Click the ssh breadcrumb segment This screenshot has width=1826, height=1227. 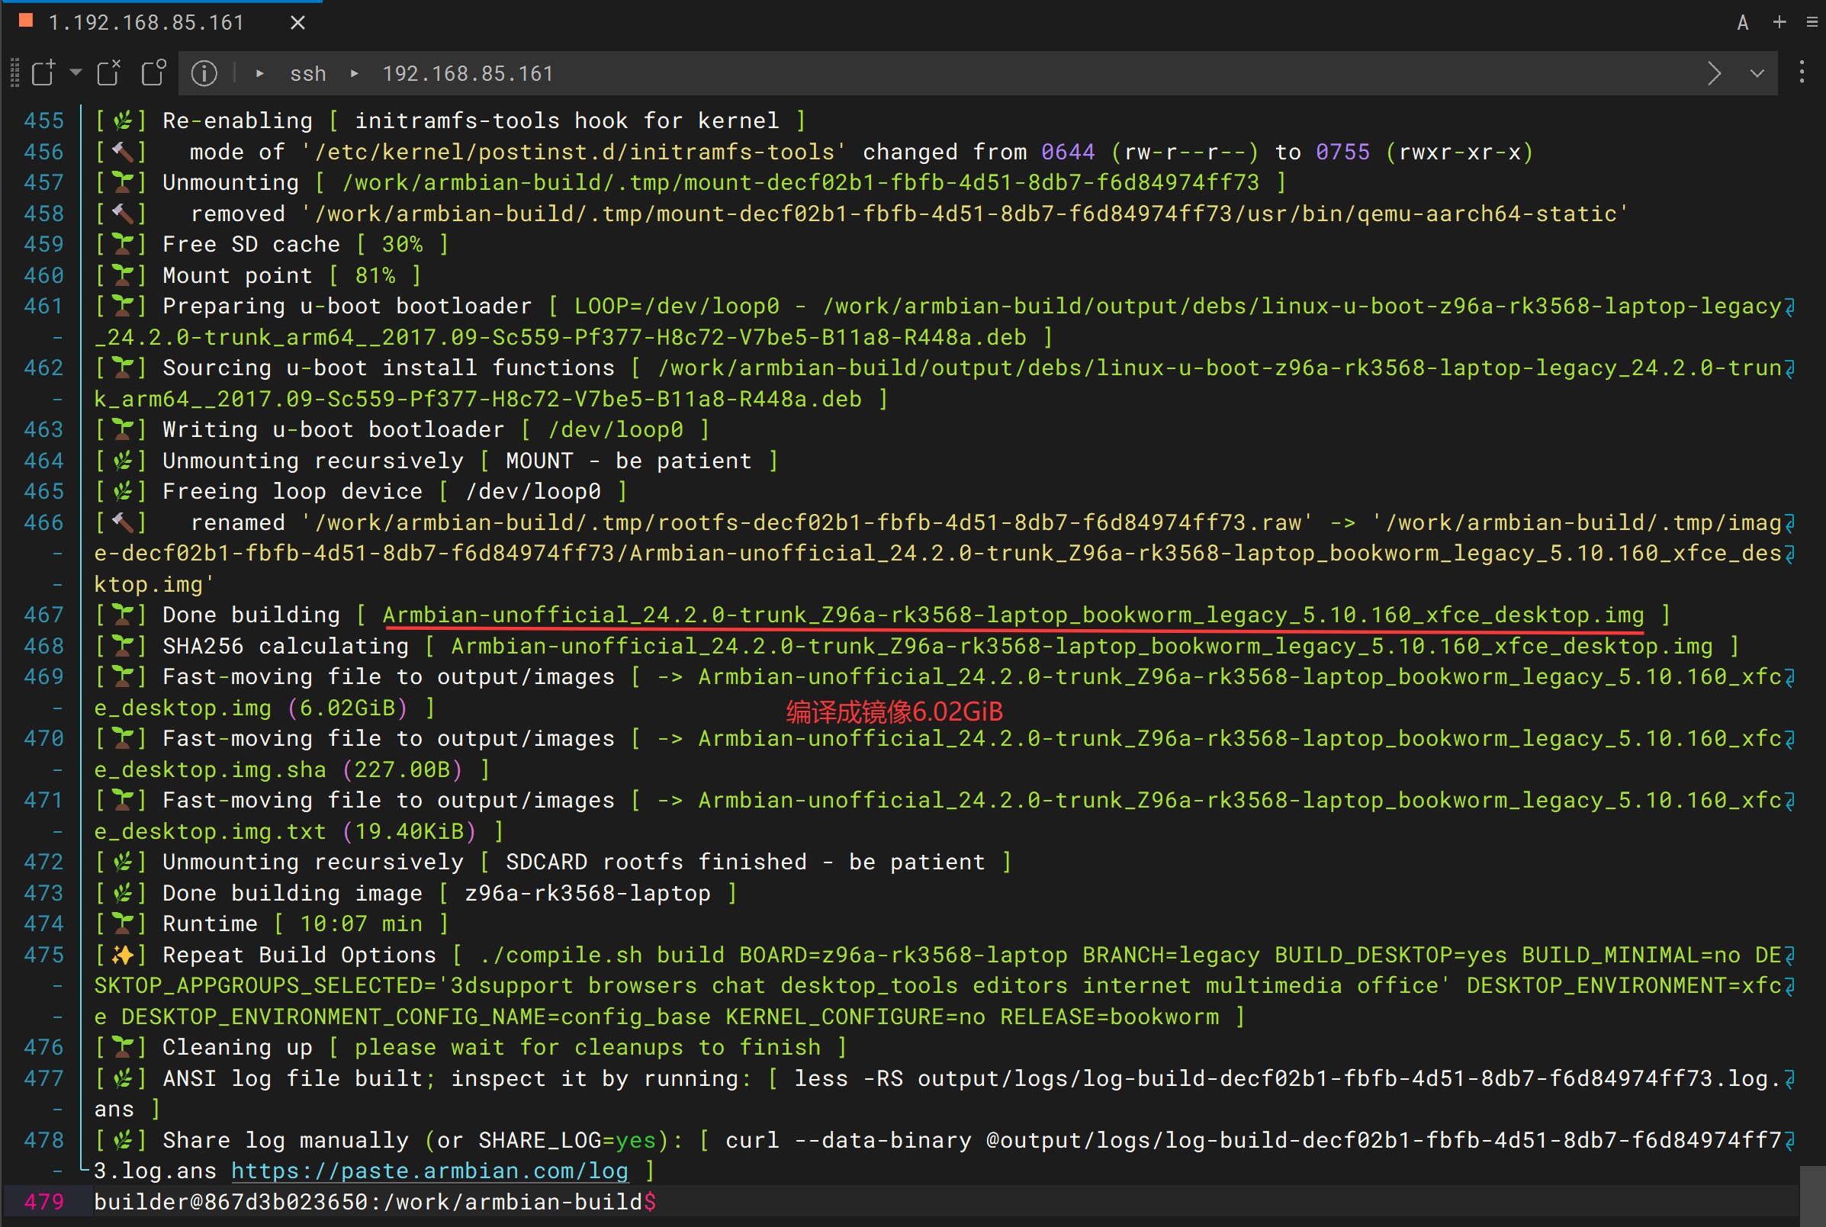point(308,73)
